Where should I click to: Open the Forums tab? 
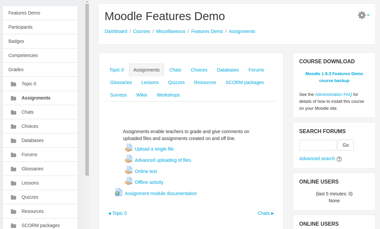[x=256, y=70]
